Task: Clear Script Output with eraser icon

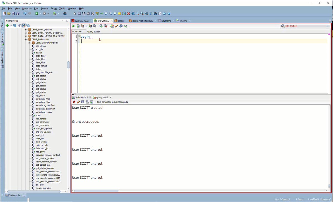Action: (78, 102)
